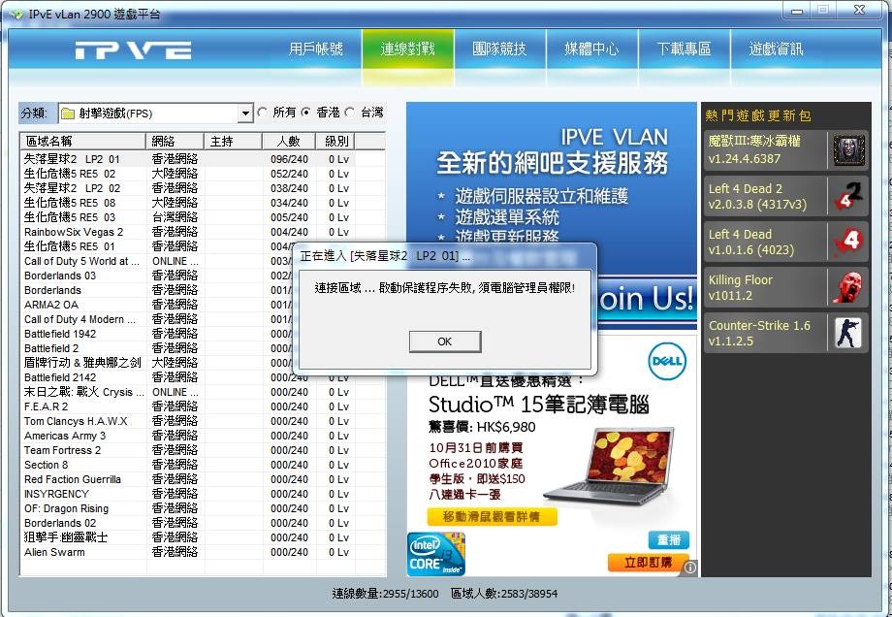Select the 狙擊手:幽靈戰士 room
The height and width of the screenshot is (617, 892).
pos(203,537)
